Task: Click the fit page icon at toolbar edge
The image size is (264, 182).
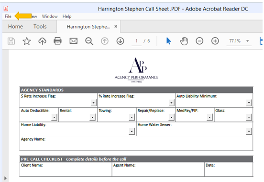Action: 261,41
